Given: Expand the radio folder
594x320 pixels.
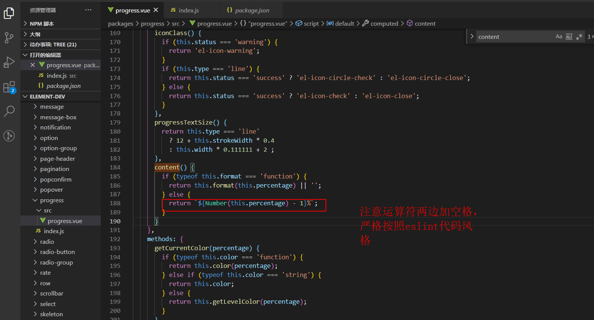Looking at the screenshot, I should (60, 242).
